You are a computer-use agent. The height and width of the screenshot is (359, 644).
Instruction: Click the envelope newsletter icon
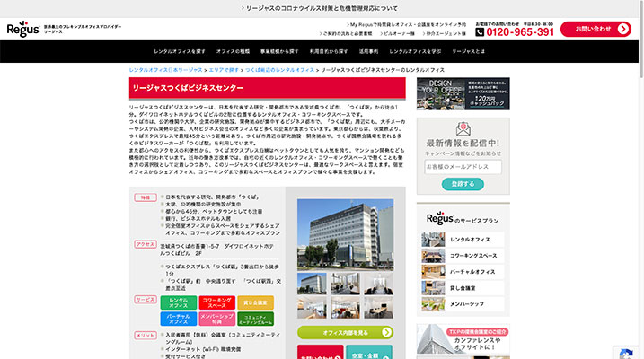pyautogui.click(x=463, y=129)
